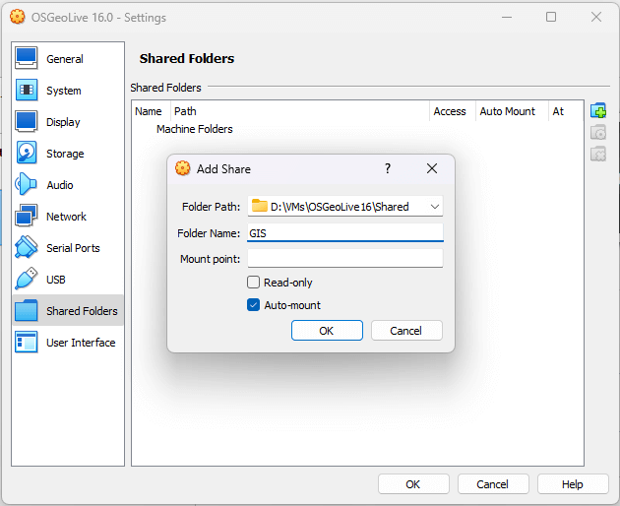The height and width of the screenshot is (506, 620).
Task: Click the OSGeoLive Settings window title icon
Action: click(18, 17)
